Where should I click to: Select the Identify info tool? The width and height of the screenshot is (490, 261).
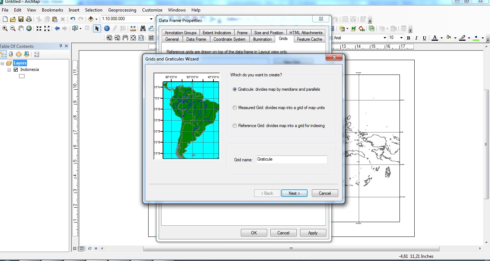(x=107, y=28)
